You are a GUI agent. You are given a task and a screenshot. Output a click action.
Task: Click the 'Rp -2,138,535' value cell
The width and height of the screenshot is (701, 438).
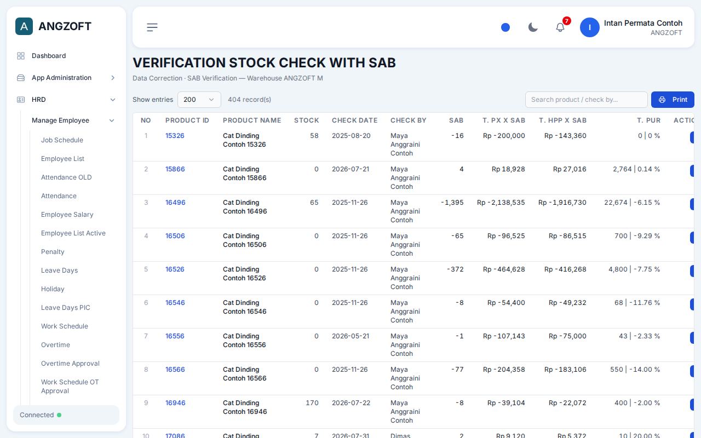[501, 203]
